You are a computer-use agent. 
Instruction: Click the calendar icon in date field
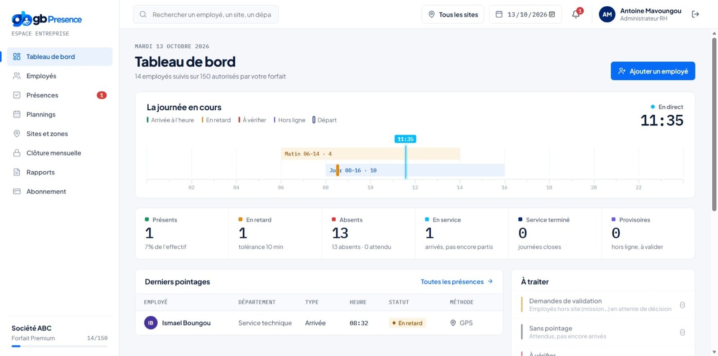click(x=499, y=14)
